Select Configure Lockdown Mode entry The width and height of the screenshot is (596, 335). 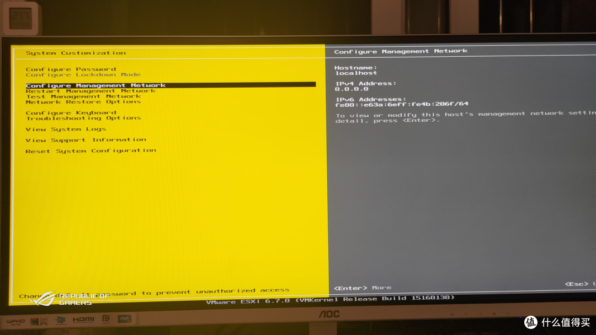pyautogui.click(x=83, y=75)
